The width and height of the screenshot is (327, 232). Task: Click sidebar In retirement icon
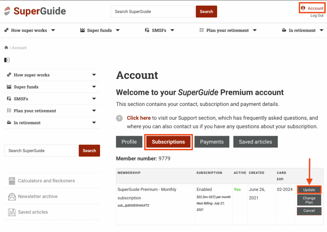tap(9, 122)
